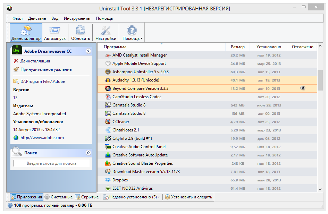Toggle Скрытые programs filter
Screen dimensions: 328x214
87,197
